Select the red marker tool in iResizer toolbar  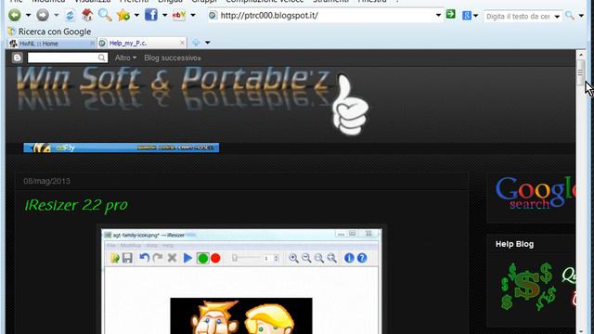coord(215,258)
